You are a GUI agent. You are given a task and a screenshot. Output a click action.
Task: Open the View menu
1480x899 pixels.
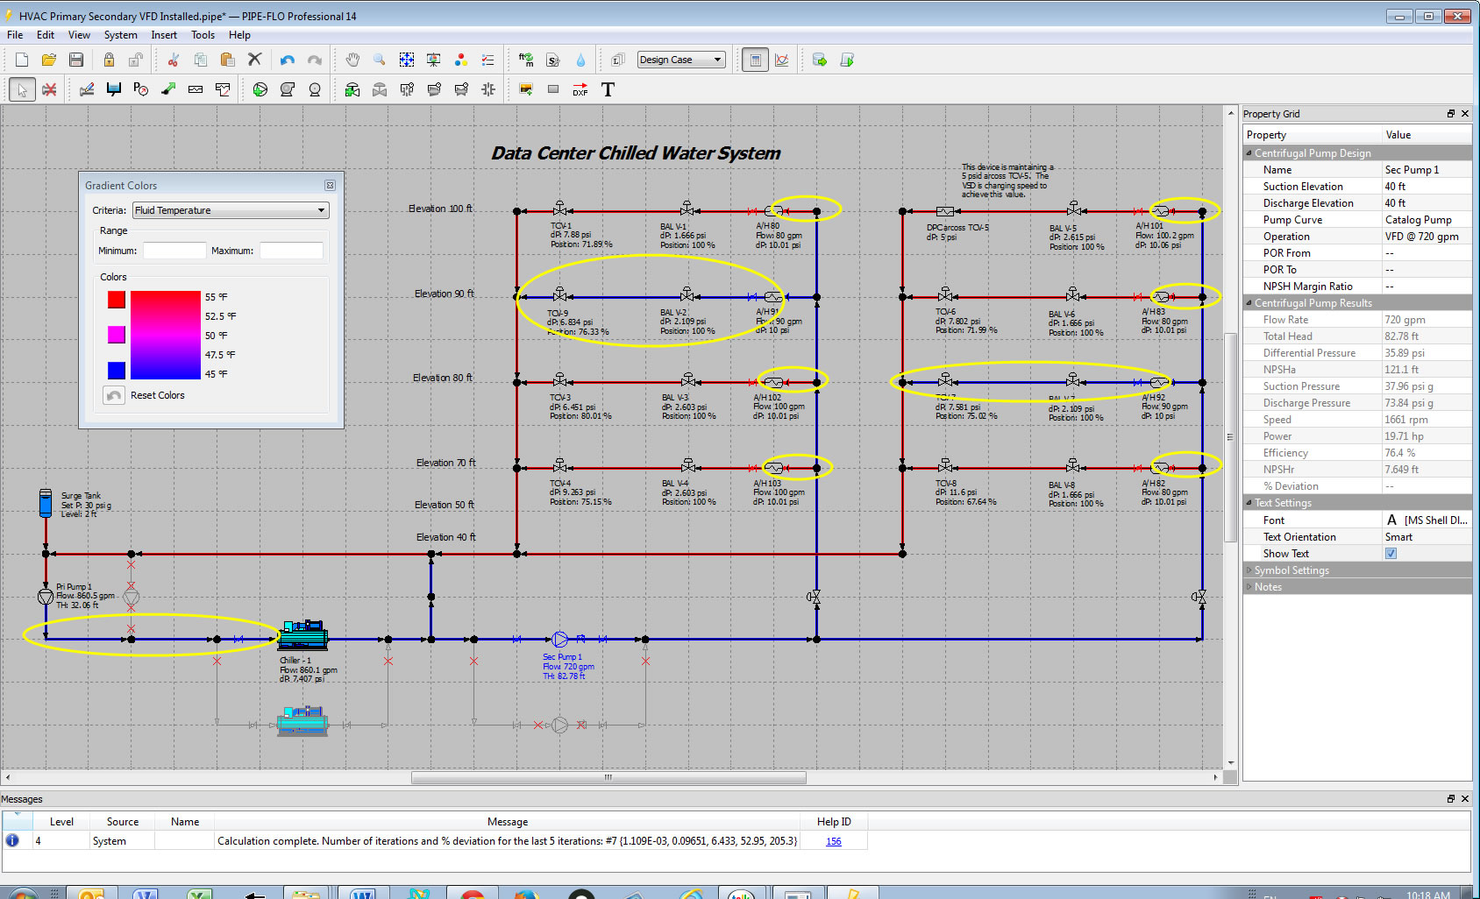[x=79, y=35]
